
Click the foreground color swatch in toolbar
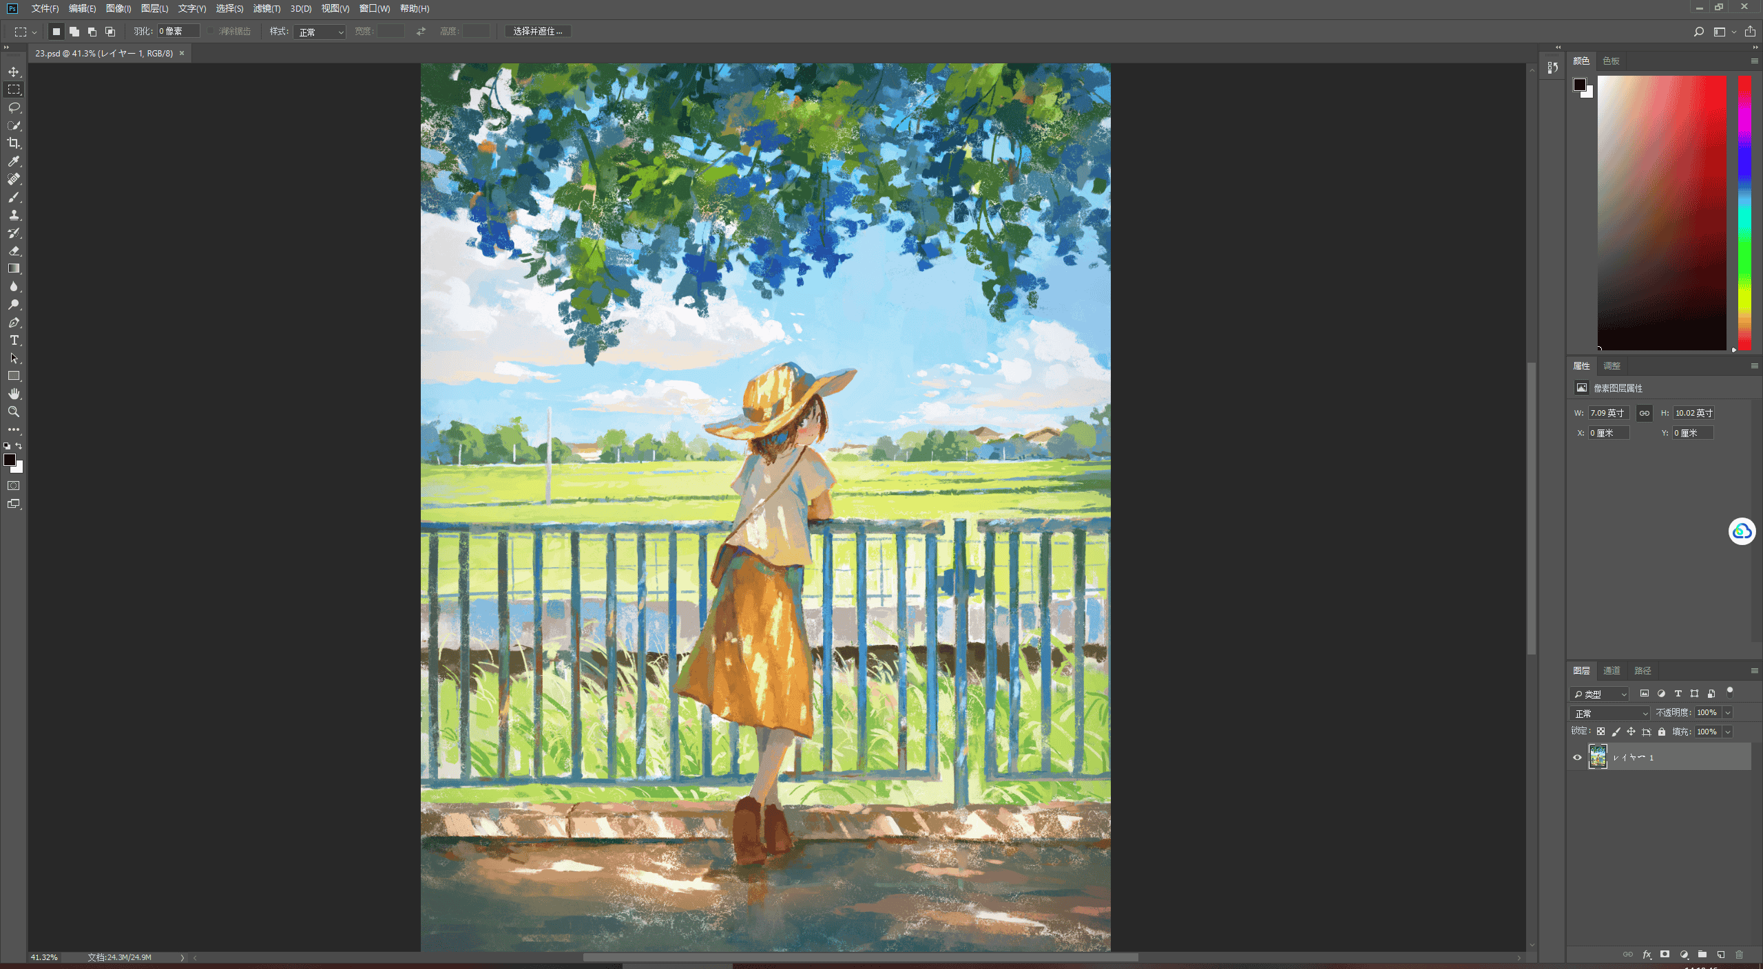pyautogui.click(x=10, y=460)
